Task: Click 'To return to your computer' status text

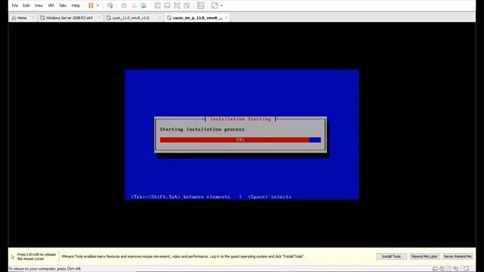Action: pos(45,269)
